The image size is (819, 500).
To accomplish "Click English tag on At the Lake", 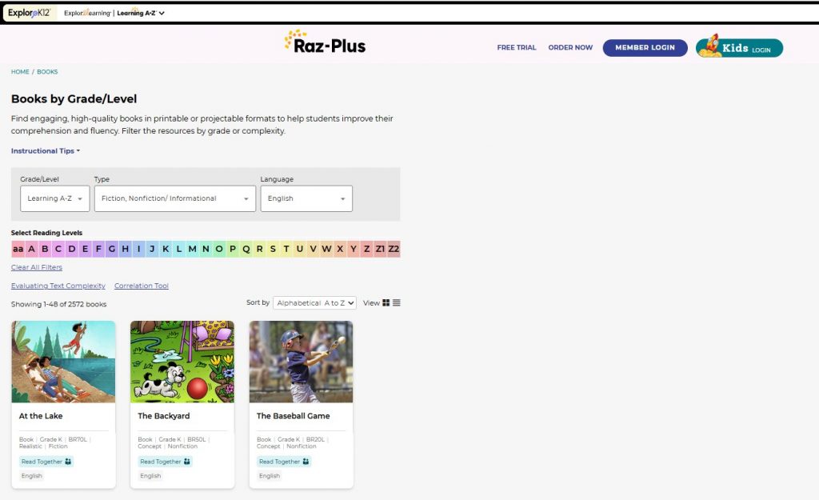I will coord(32,476).
